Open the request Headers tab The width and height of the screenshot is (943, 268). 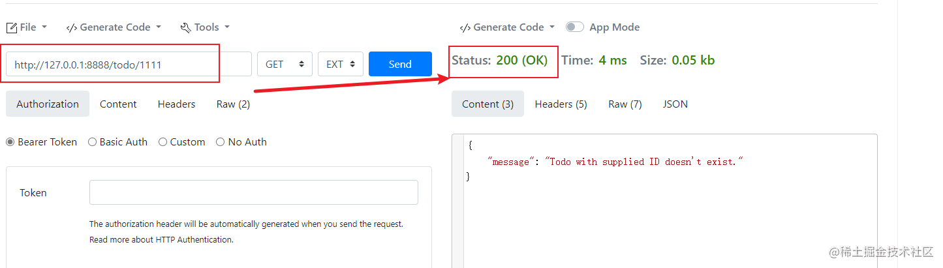coord(176,104)
